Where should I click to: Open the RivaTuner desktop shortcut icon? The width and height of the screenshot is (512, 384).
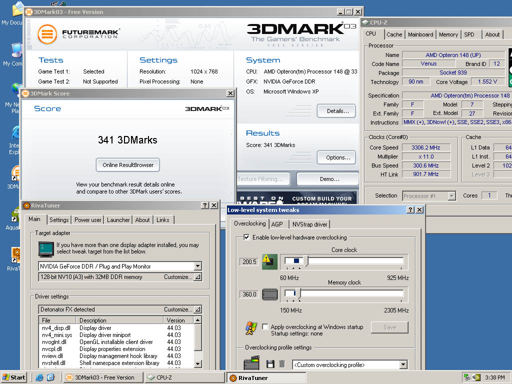click(x=15, y=255)
